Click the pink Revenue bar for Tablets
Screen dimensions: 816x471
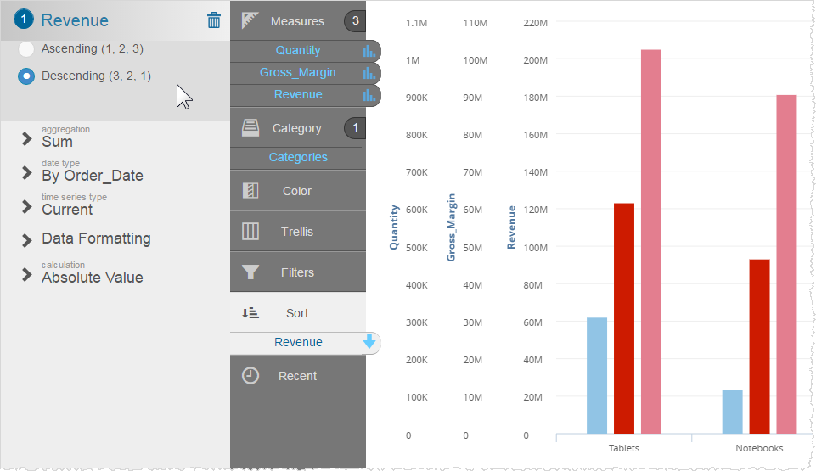651,242
